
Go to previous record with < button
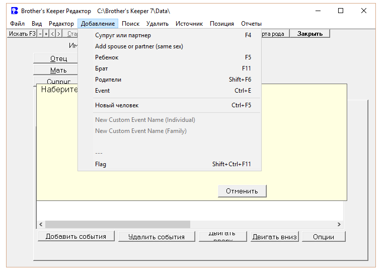(52, 34)
